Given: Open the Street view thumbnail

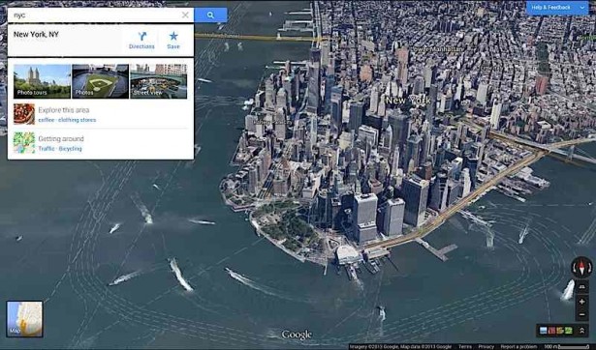Looking at the screenshot, I should (x=159, y=81).
